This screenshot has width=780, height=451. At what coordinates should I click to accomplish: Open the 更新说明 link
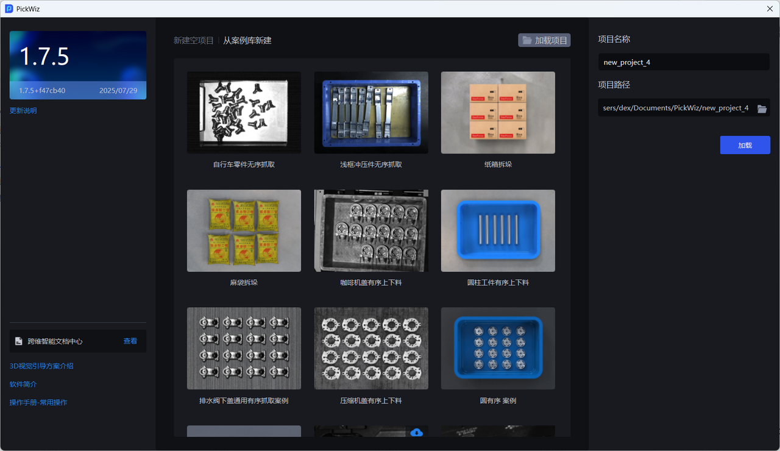23,111
